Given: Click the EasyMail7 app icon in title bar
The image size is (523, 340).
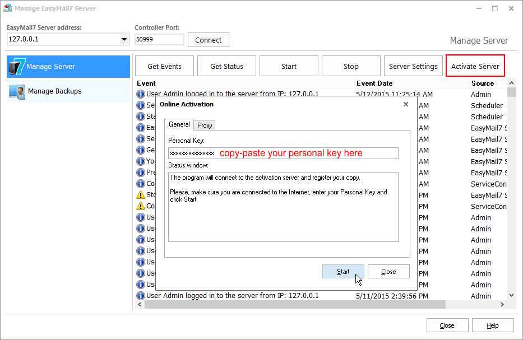Looking at the screenshot, I should [7, 8].
